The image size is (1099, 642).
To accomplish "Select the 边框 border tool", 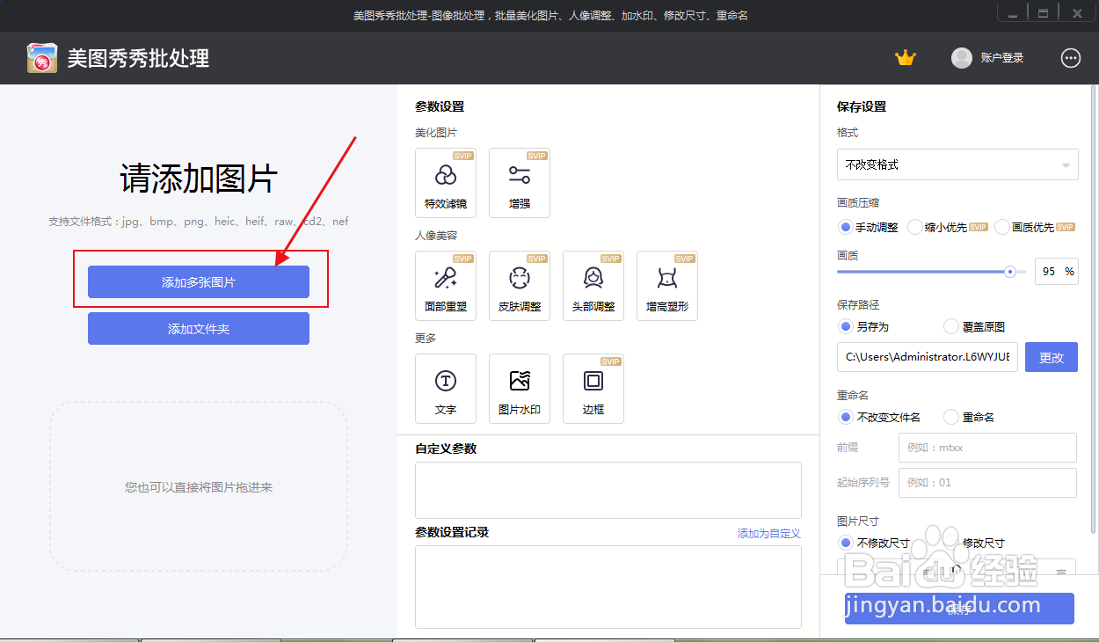I will 593,389.
